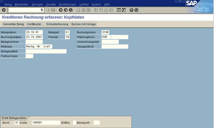The image size is (214, 128).
Task: Open the System menu
Action: pyautogui.click(x=96, y=4)
